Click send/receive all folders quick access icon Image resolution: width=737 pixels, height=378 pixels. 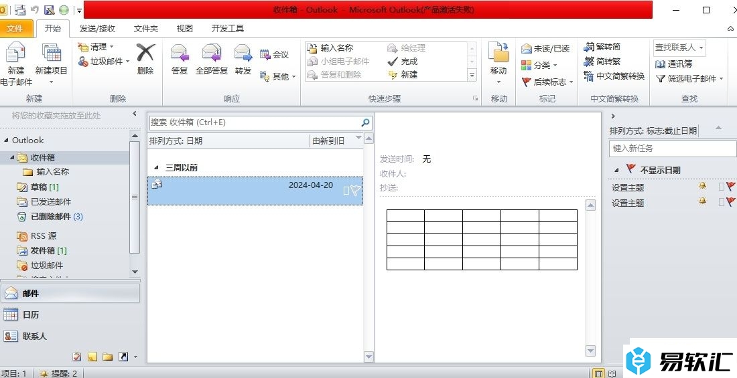tap(19, 9)
